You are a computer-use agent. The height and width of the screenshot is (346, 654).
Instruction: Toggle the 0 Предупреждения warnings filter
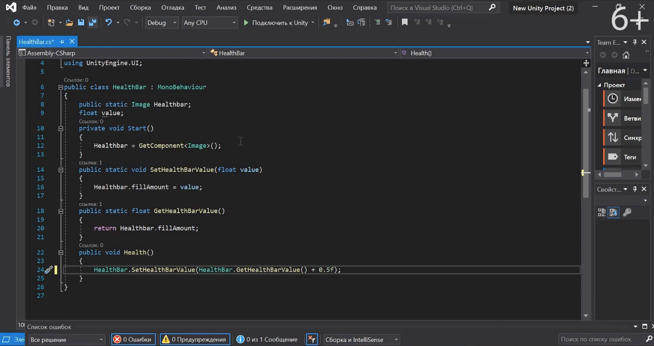point(194,339)
